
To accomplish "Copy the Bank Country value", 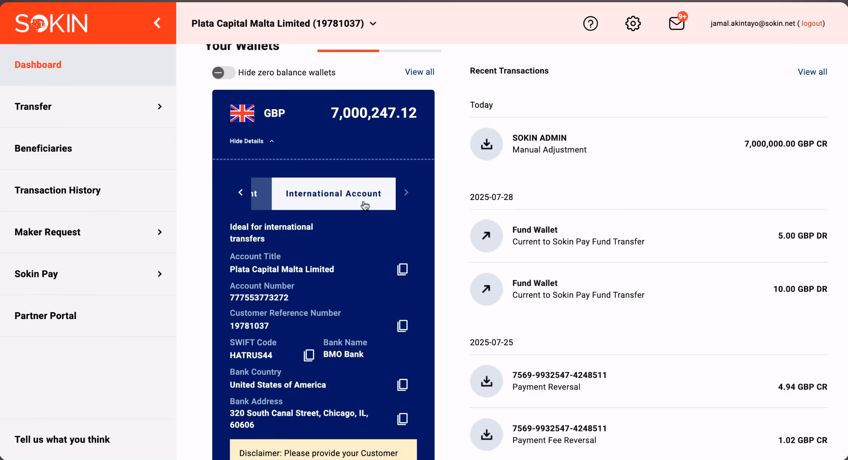I will [402, 385].
